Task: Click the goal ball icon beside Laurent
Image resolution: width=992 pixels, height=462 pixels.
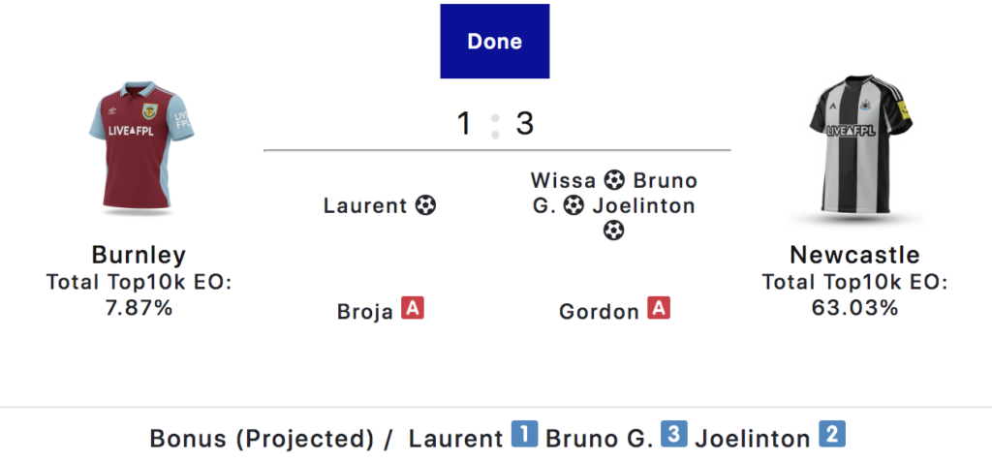Action: (x=425, y=205)
